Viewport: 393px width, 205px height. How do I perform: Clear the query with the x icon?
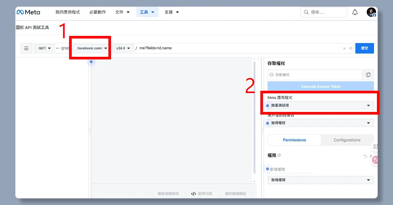click(344, 48)
